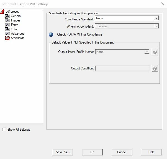The height and width of the screenshot is (159, 167).
Task: Open the Compliance Standard dropdown
Action: pos(127,18)
